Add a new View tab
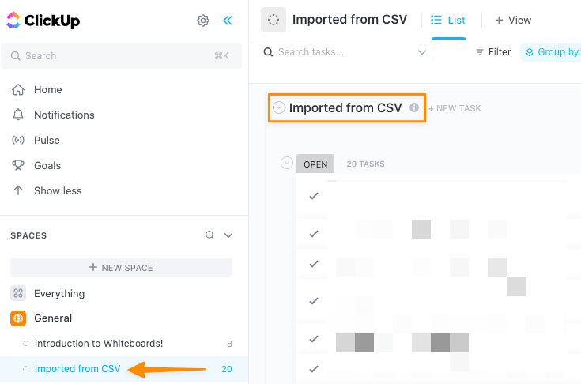The image size is (581, 384). click(x=513, y=21)
